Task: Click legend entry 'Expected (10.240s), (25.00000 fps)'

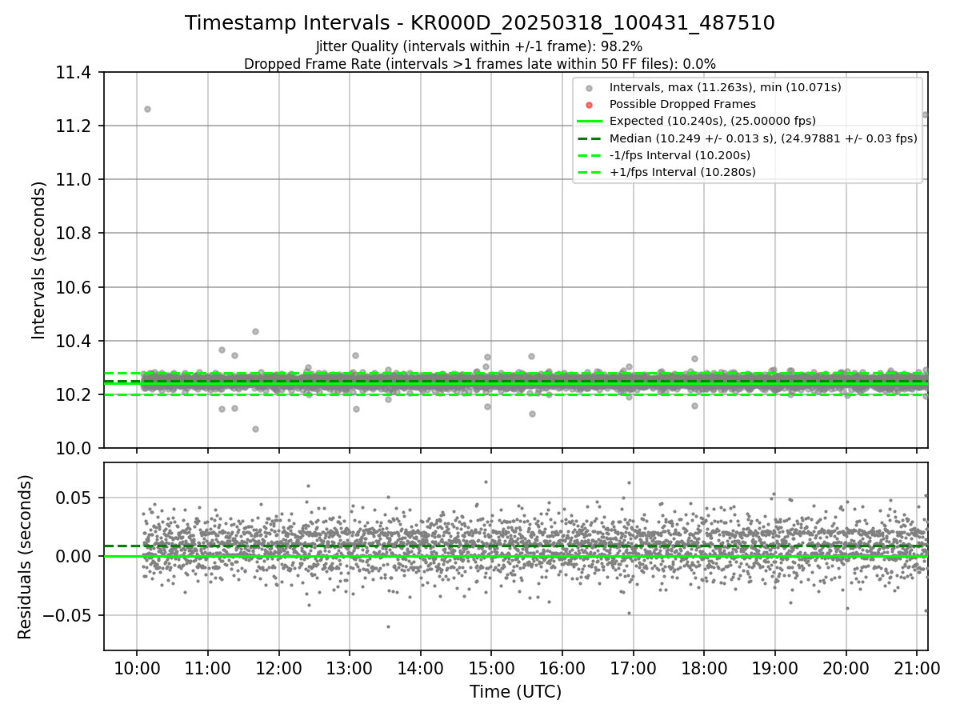Action: point(713,121)
